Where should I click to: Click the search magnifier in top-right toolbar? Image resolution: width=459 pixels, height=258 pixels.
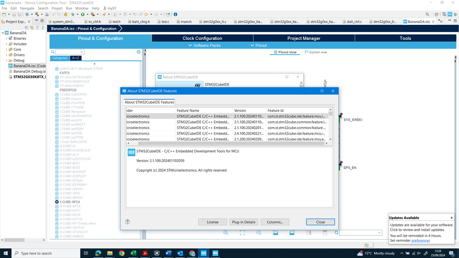[427, 14]
